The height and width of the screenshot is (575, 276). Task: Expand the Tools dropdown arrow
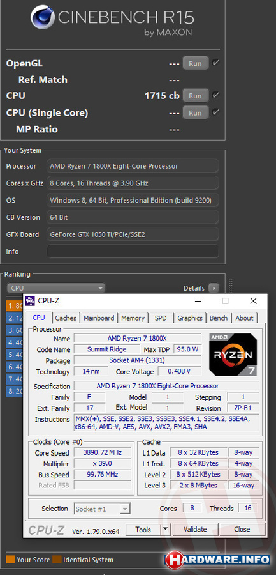pyautogui.click(x=166, y=530)
